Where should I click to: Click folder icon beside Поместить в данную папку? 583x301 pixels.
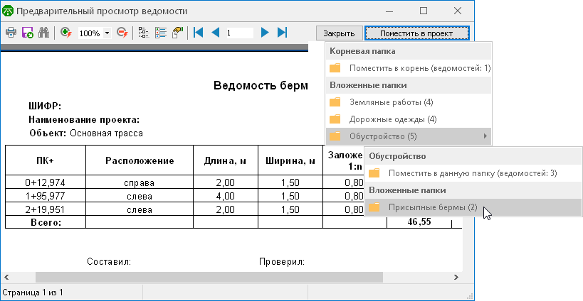click(374, 173)
